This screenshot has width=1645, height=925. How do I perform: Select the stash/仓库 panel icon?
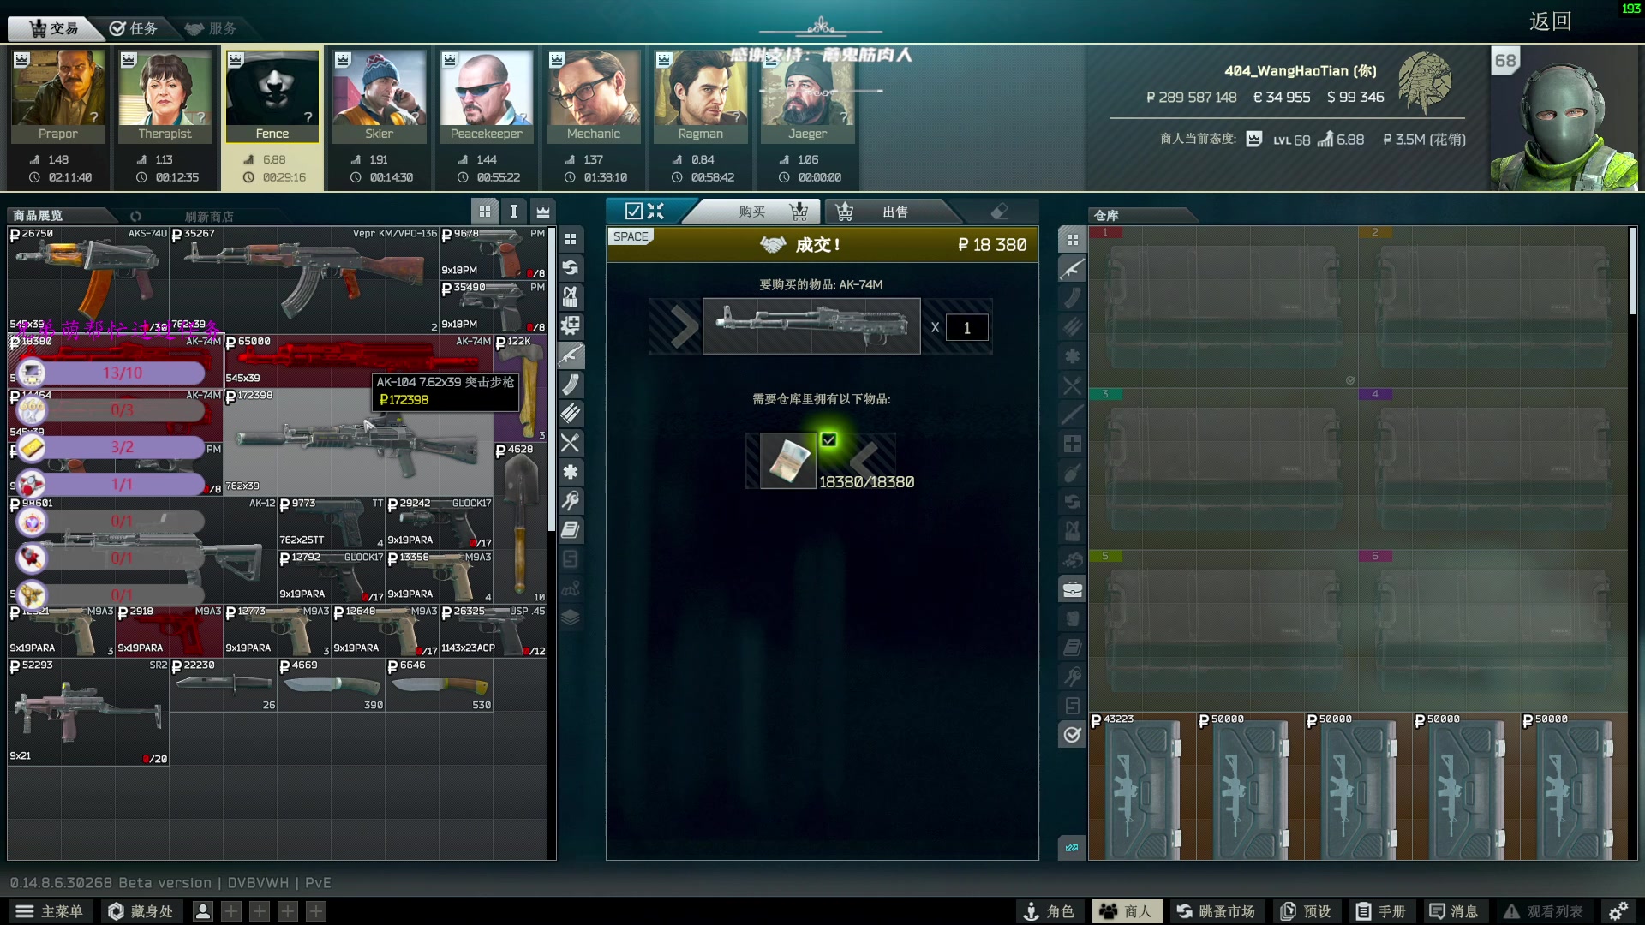point(1072,240)
